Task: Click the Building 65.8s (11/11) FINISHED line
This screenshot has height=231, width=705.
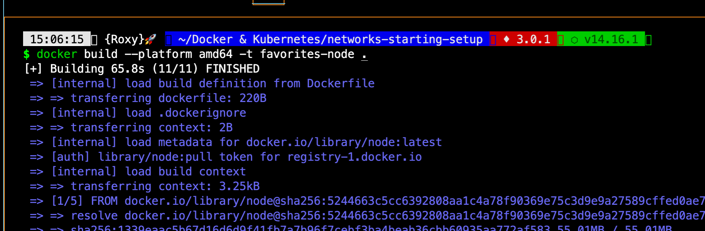Action: tap(142, 69)
